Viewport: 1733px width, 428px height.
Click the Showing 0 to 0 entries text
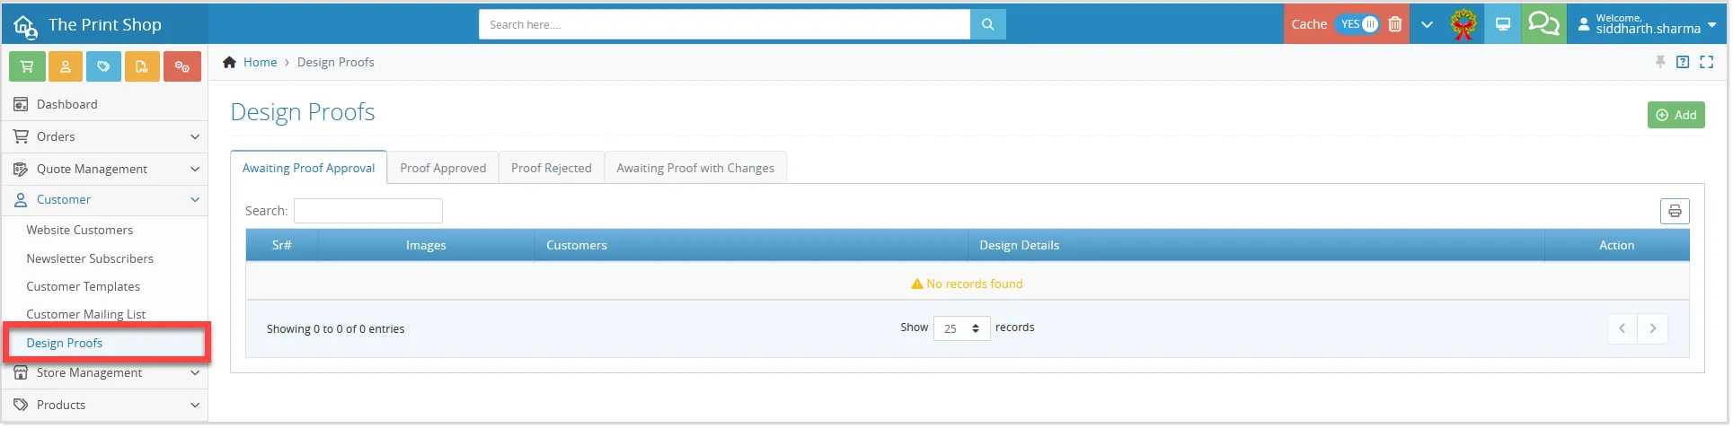click(335, 329)
